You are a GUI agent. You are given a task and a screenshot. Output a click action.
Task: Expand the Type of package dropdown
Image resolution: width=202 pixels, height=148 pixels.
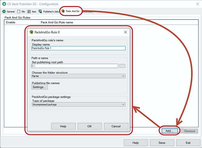point(78,104)
